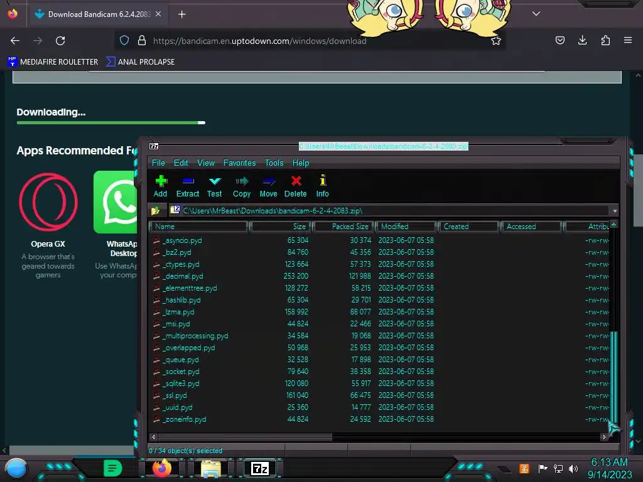Save page to Pocket icon
The height and width of the screenshot is (482, 643).
pyautogui.click(x=559, y=40)
